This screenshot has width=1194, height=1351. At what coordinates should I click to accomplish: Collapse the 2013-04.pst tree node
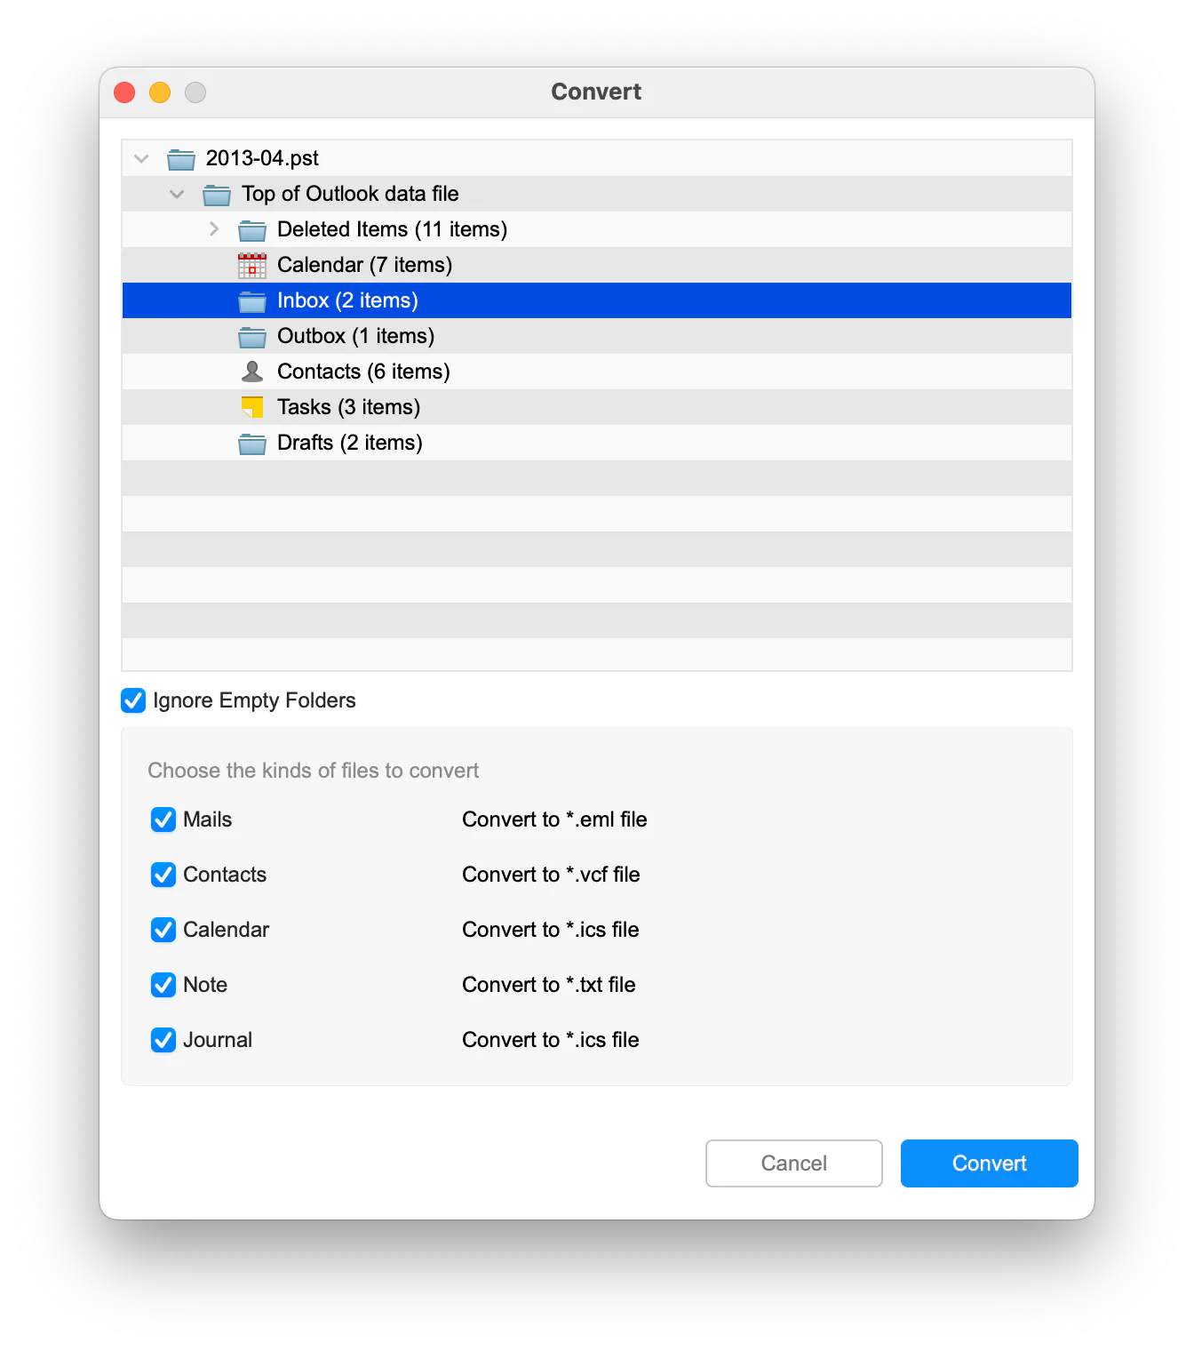141,159
